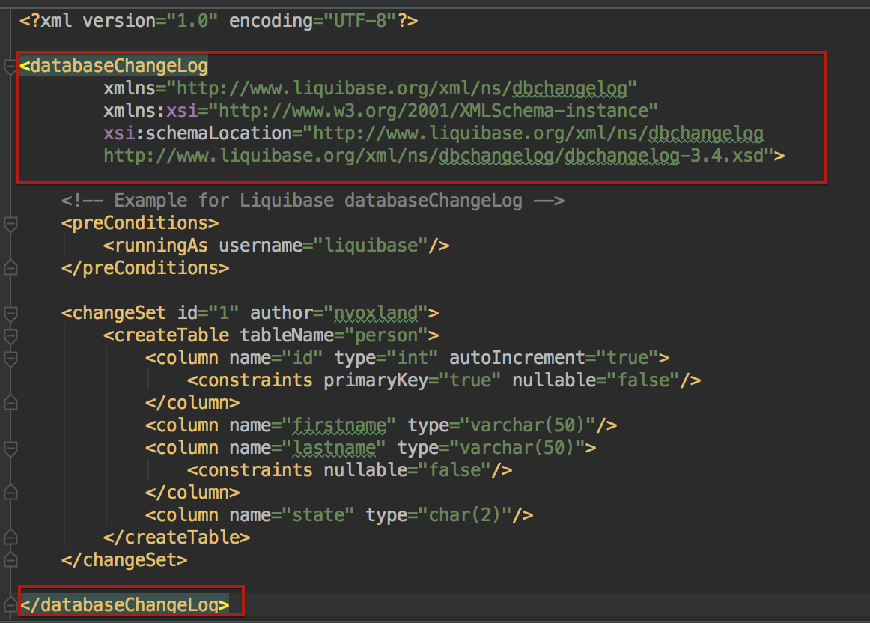Click the autoIncrement attribute value "true"
Image resolution: width=870 pixels, height=623 pixels.
pos(627,358)
